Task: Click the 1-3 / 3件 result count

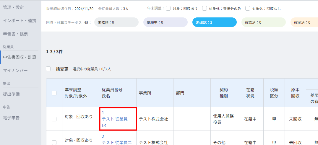Action: click(54, 52)
